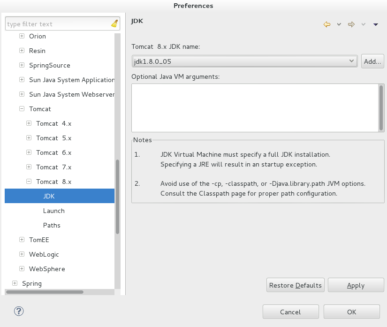387x327 pixels.
Task: Select the Tomcat 8.x entry
Action: click(x=54, y=182)
